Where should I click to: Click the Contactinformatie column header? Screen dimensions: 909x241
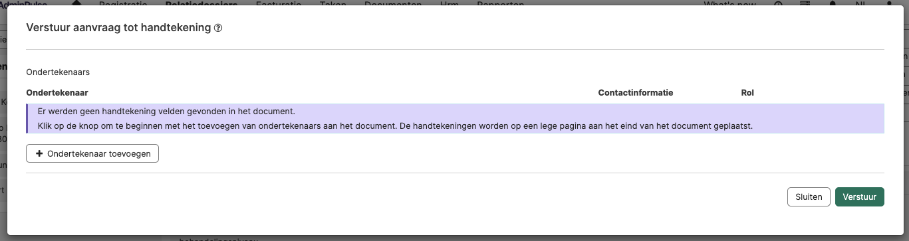point(636,93)
